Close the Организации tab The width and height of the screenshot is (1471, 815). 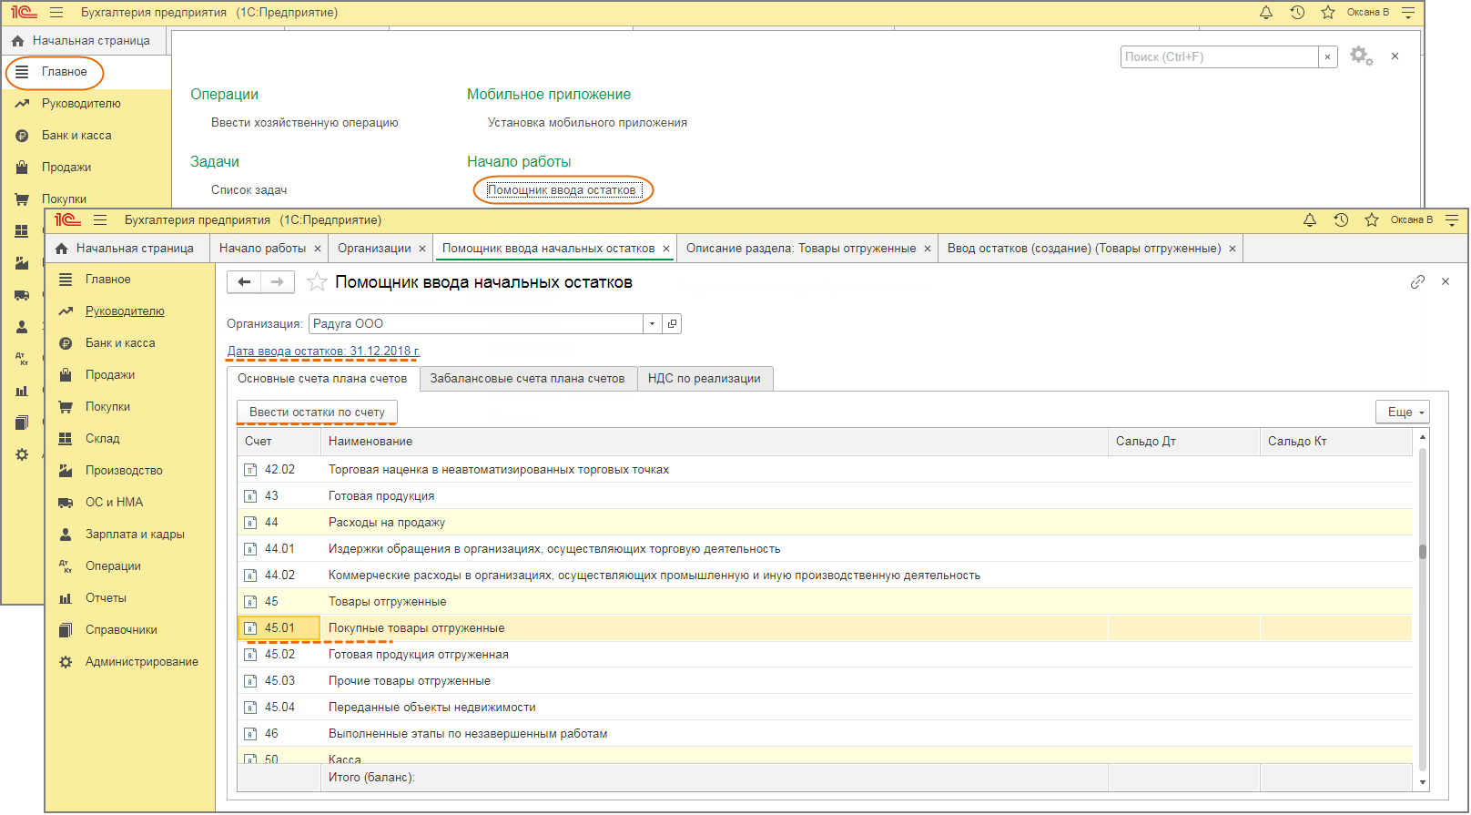click(422, 249)
